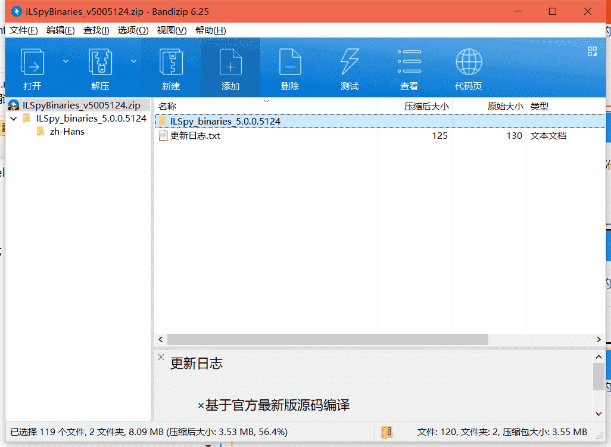Click the preview pane vertical scrollbar thumb
The width and height of the screenshot is (611, 447).
pyautogui.click(x=598, y=377)
